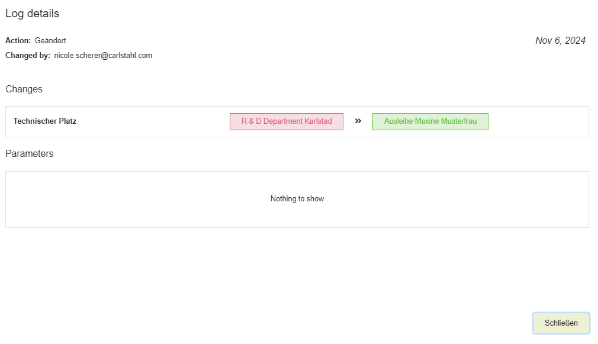Click the Technischer Platz field label

(45, 121)
